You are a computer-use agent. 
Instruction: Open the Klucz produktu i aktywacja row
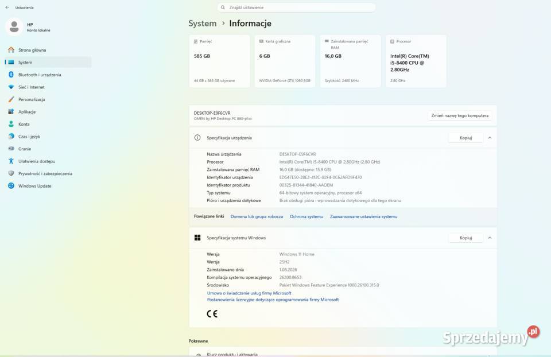343,352
